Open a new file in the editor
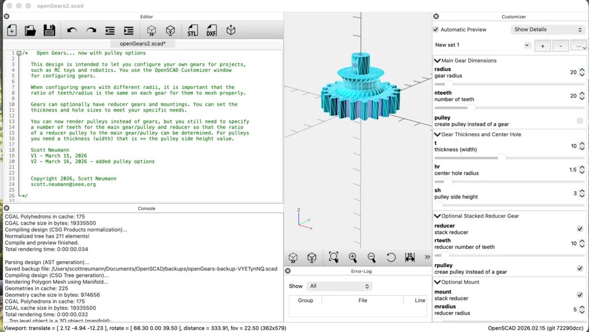 click(x=12, y=30)
